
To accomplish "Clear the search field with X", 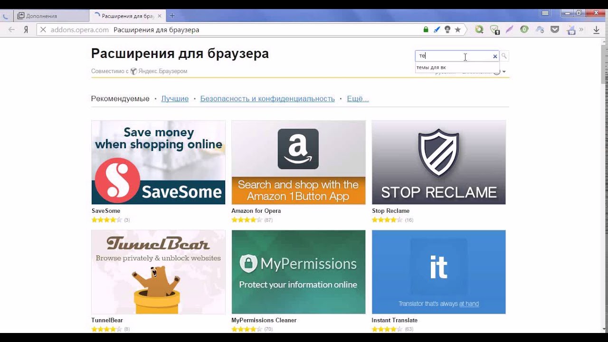I will (495, 56).
